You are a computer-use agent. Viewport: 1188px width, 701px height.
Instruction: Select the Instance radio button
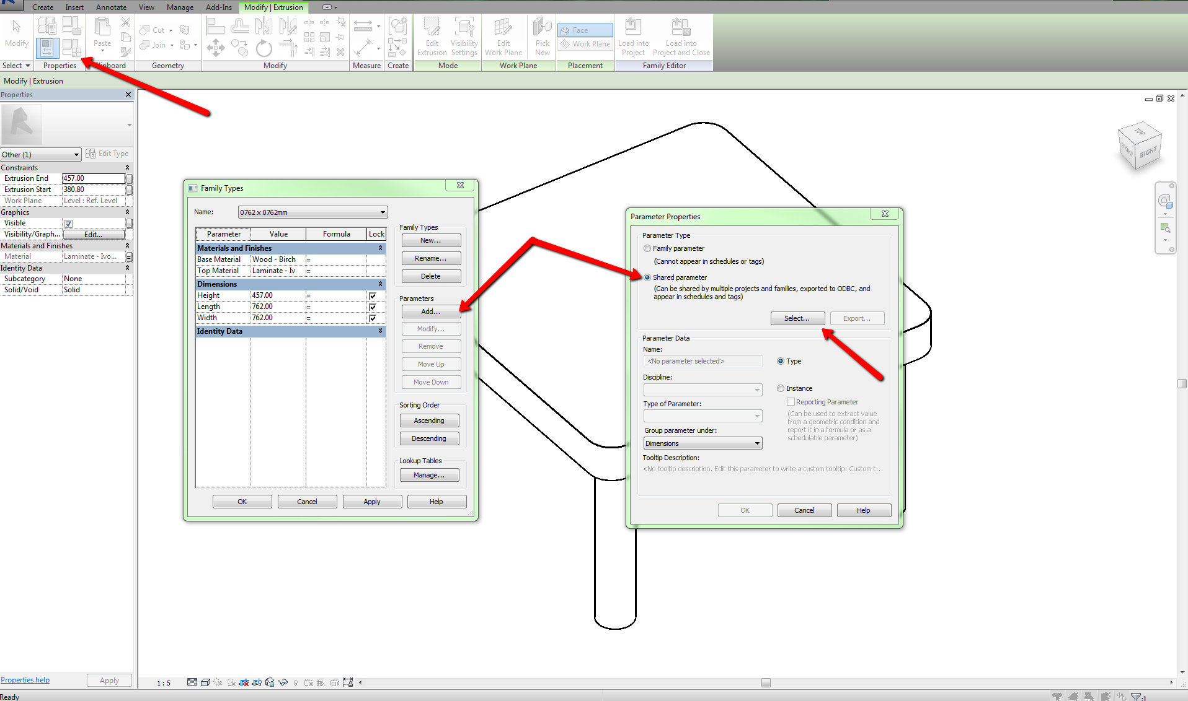[781, 388]
